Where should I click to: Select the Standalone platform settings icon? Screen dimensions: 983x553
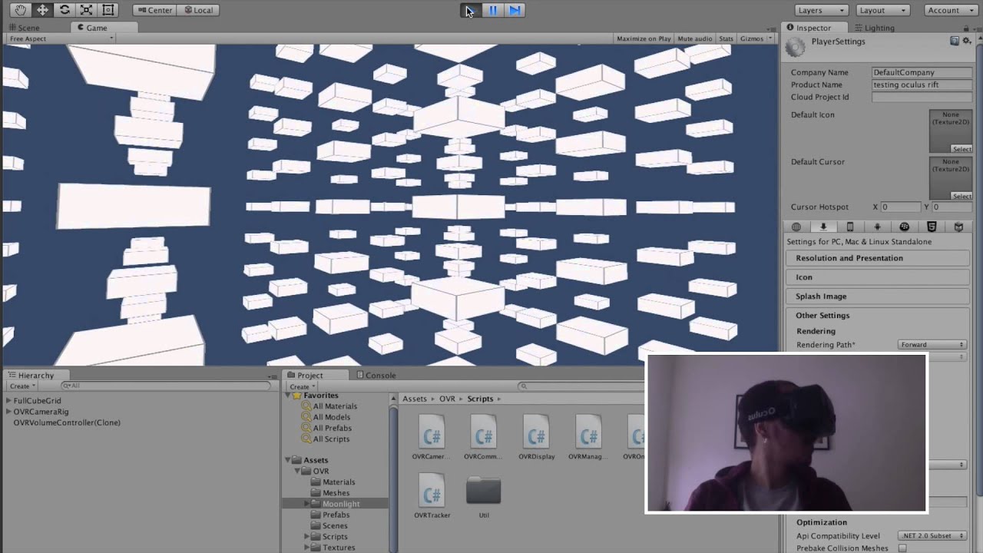[x=823, y=227]
